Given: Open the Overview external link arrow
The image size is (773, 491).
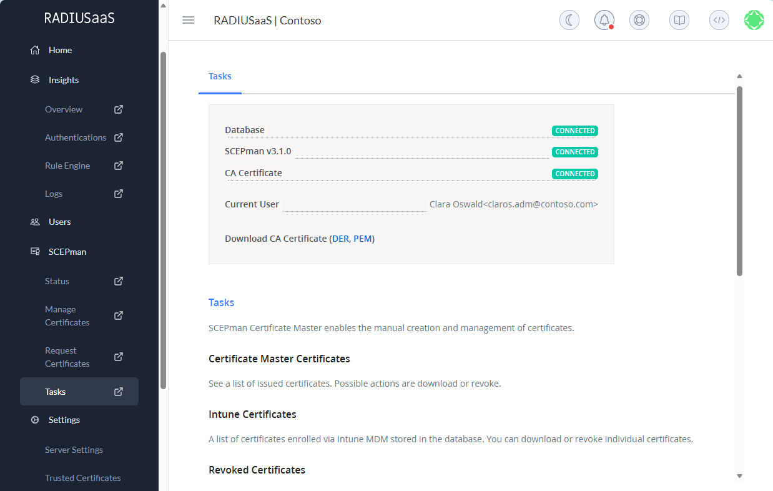Looking at the screenshot, I should coord(118,109).
